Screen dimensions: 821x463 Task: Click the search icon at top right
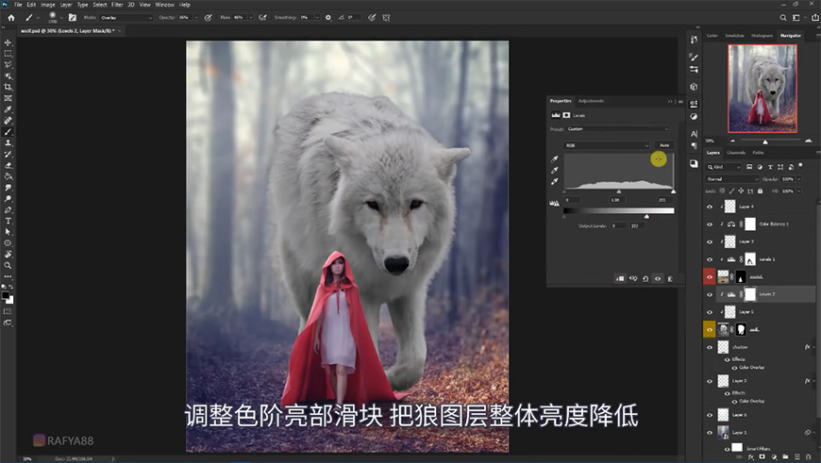782,17
